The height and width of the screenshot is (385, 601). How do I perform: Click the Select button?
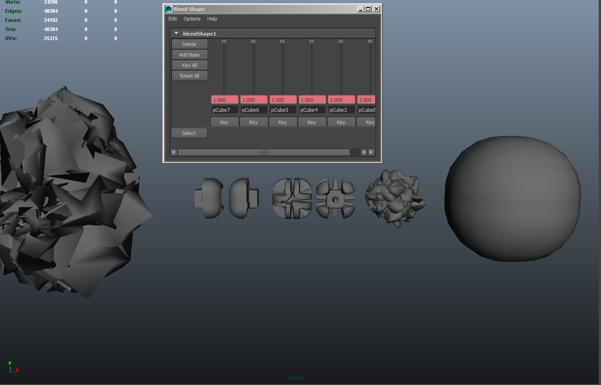coord(189,133)
